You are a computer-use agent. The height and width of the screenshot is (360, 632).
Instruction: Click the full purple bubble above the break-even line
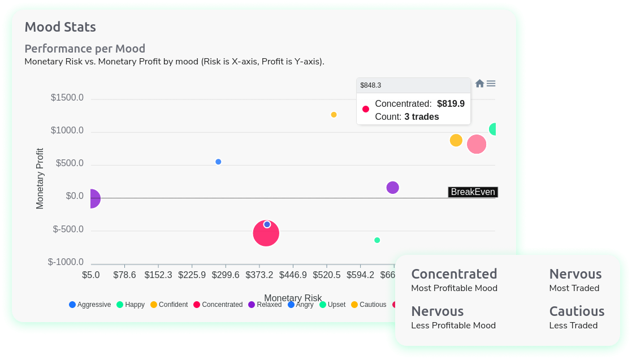click(x=392, y=188)
